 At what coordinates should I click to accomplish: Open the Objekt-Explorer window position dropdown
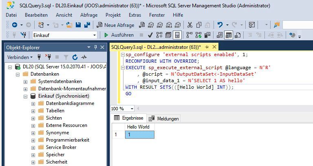tap(89, 47)
